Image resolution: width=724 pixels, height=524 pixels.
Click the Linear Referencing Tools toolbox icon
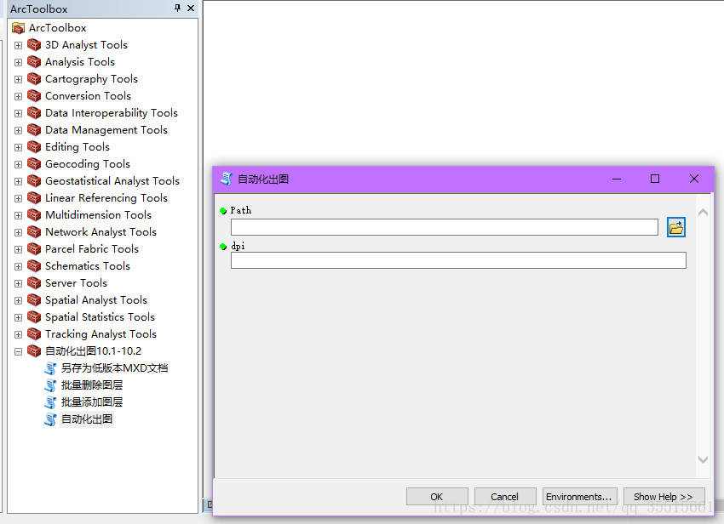tap(34, 198)
